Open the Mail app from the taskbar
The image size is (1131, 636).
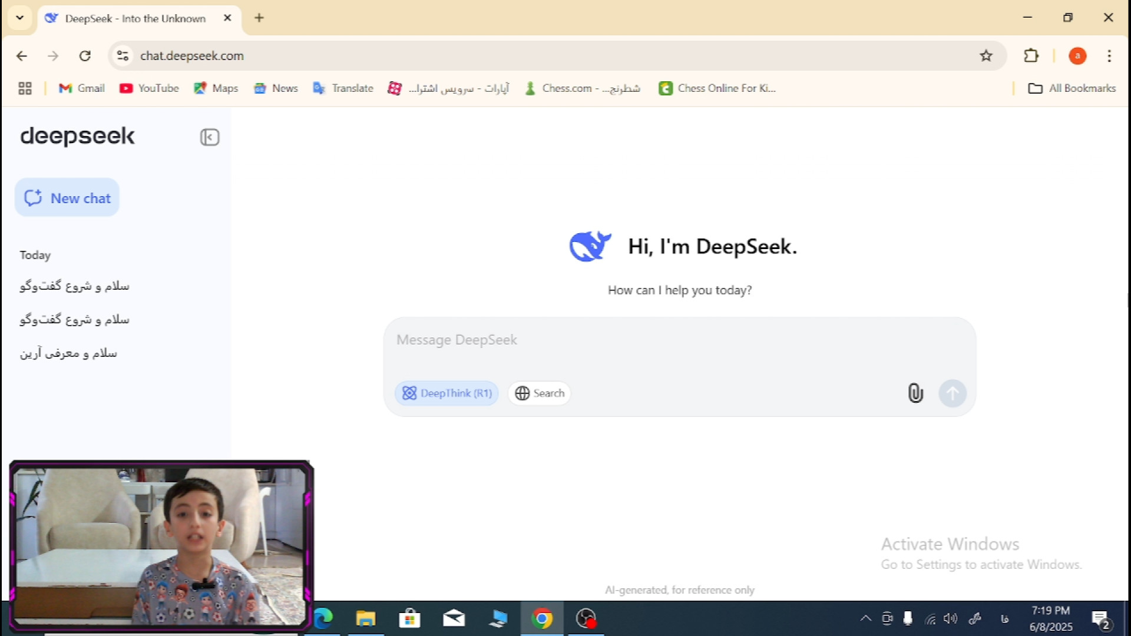click(454, 618)
